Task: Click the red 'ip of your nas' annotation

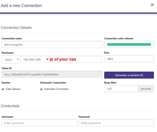Action: click(x=61, y=59)
